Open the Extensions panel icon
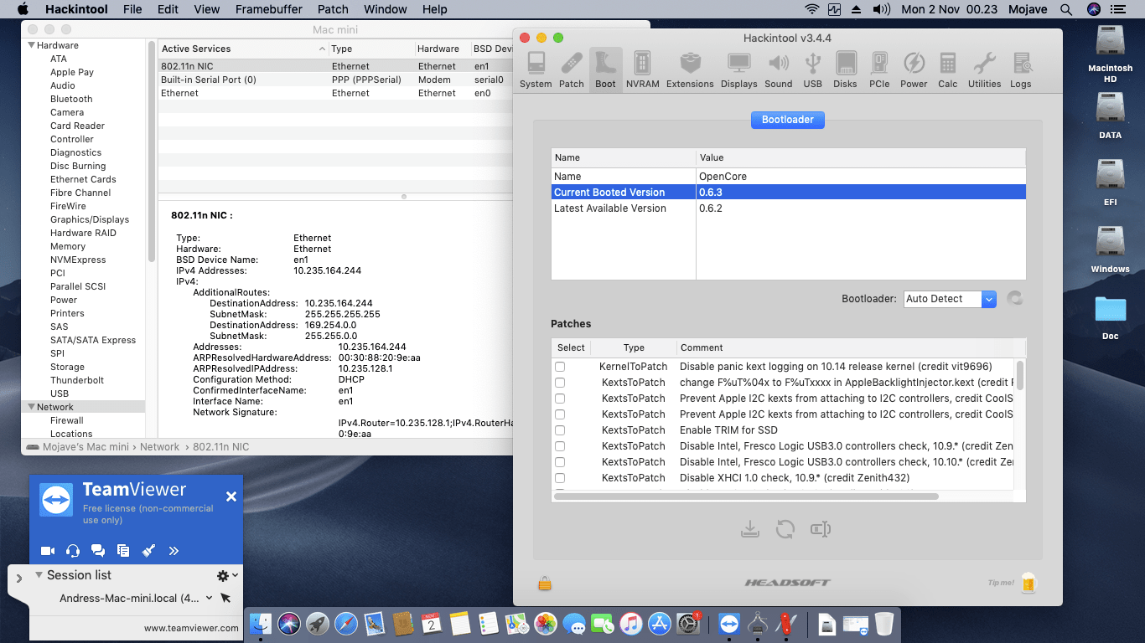 [x=689, y=65]
